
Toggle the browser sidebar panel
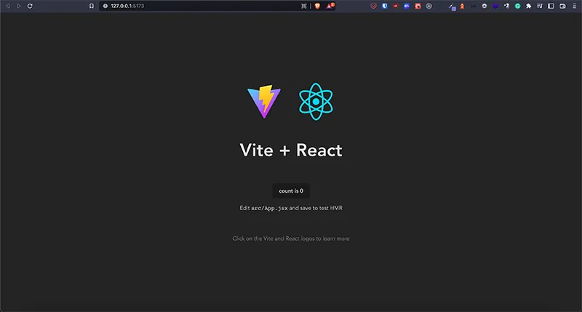click(551, 6)
